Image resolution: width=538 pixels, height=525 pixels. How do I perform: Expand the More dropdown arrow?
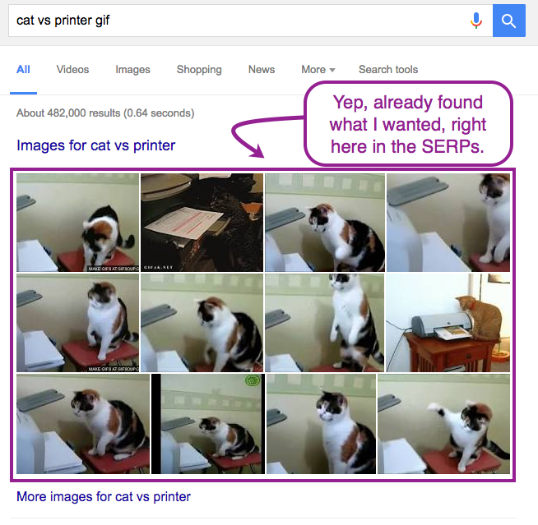pyautogui.click(x=332, y=70)
